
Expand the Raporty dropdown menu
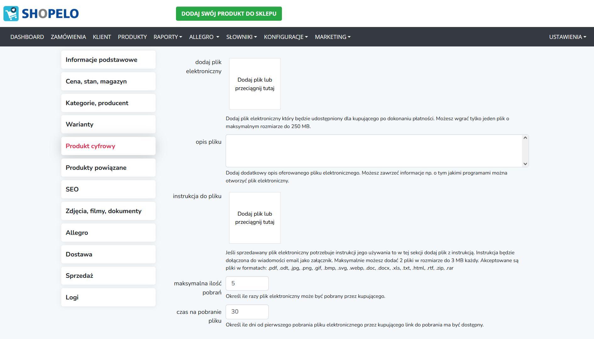168,37
